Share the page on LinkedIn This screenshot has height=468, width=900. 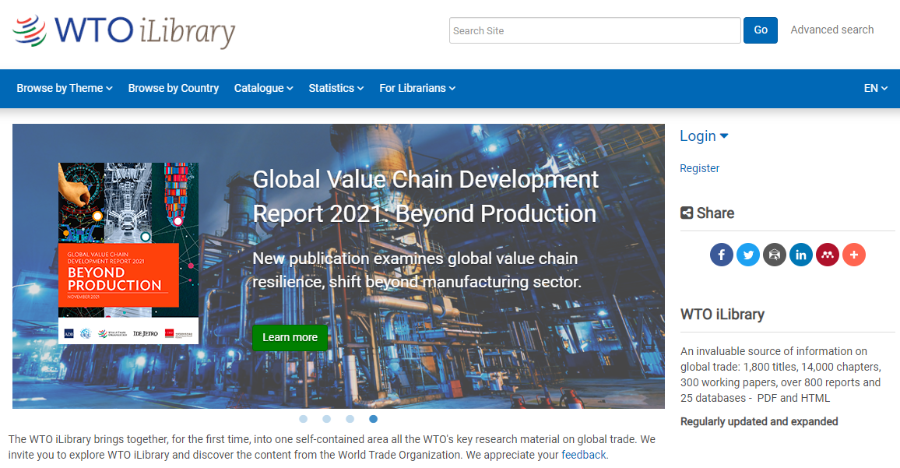click(800, 255)
